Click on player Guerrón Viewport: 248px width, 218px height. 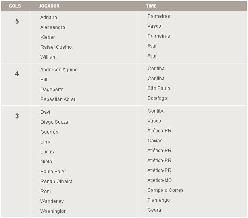(x=49, y=132)
